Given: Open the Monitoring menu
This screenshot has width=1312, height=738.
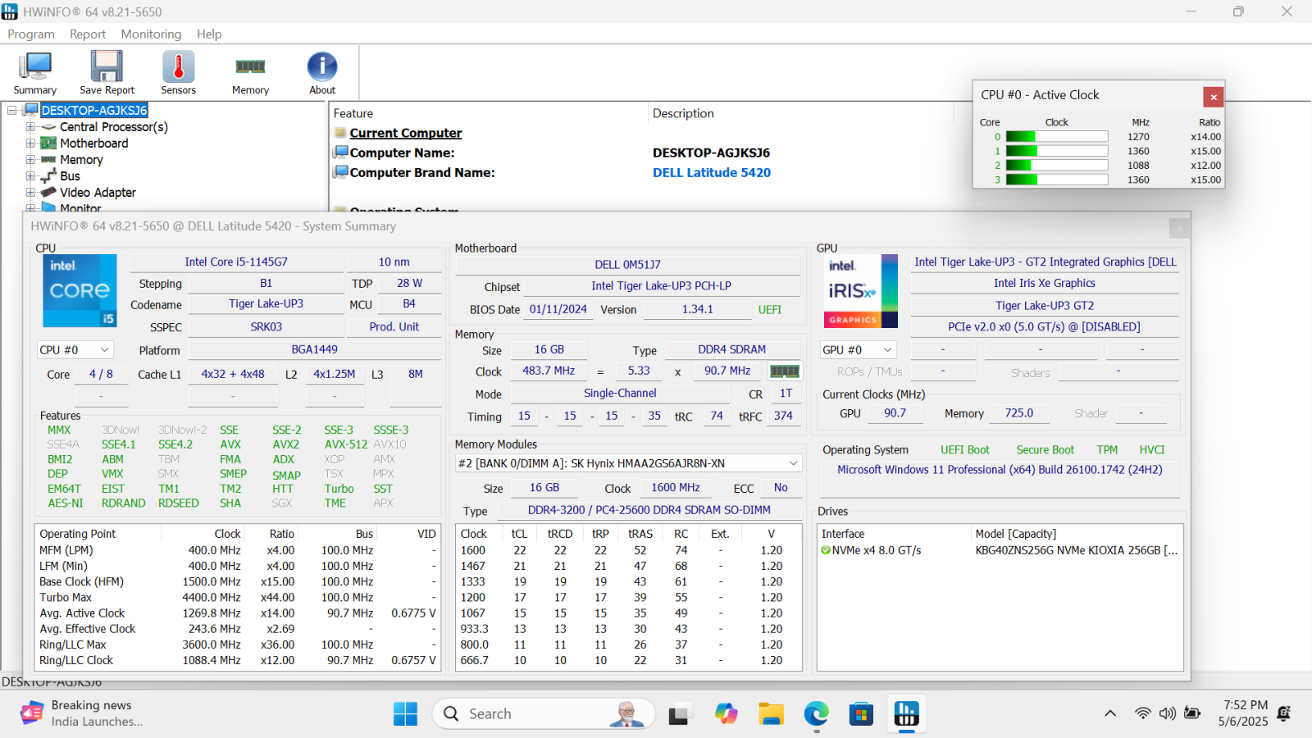Looking at the screenshot, I should point(151,34).
